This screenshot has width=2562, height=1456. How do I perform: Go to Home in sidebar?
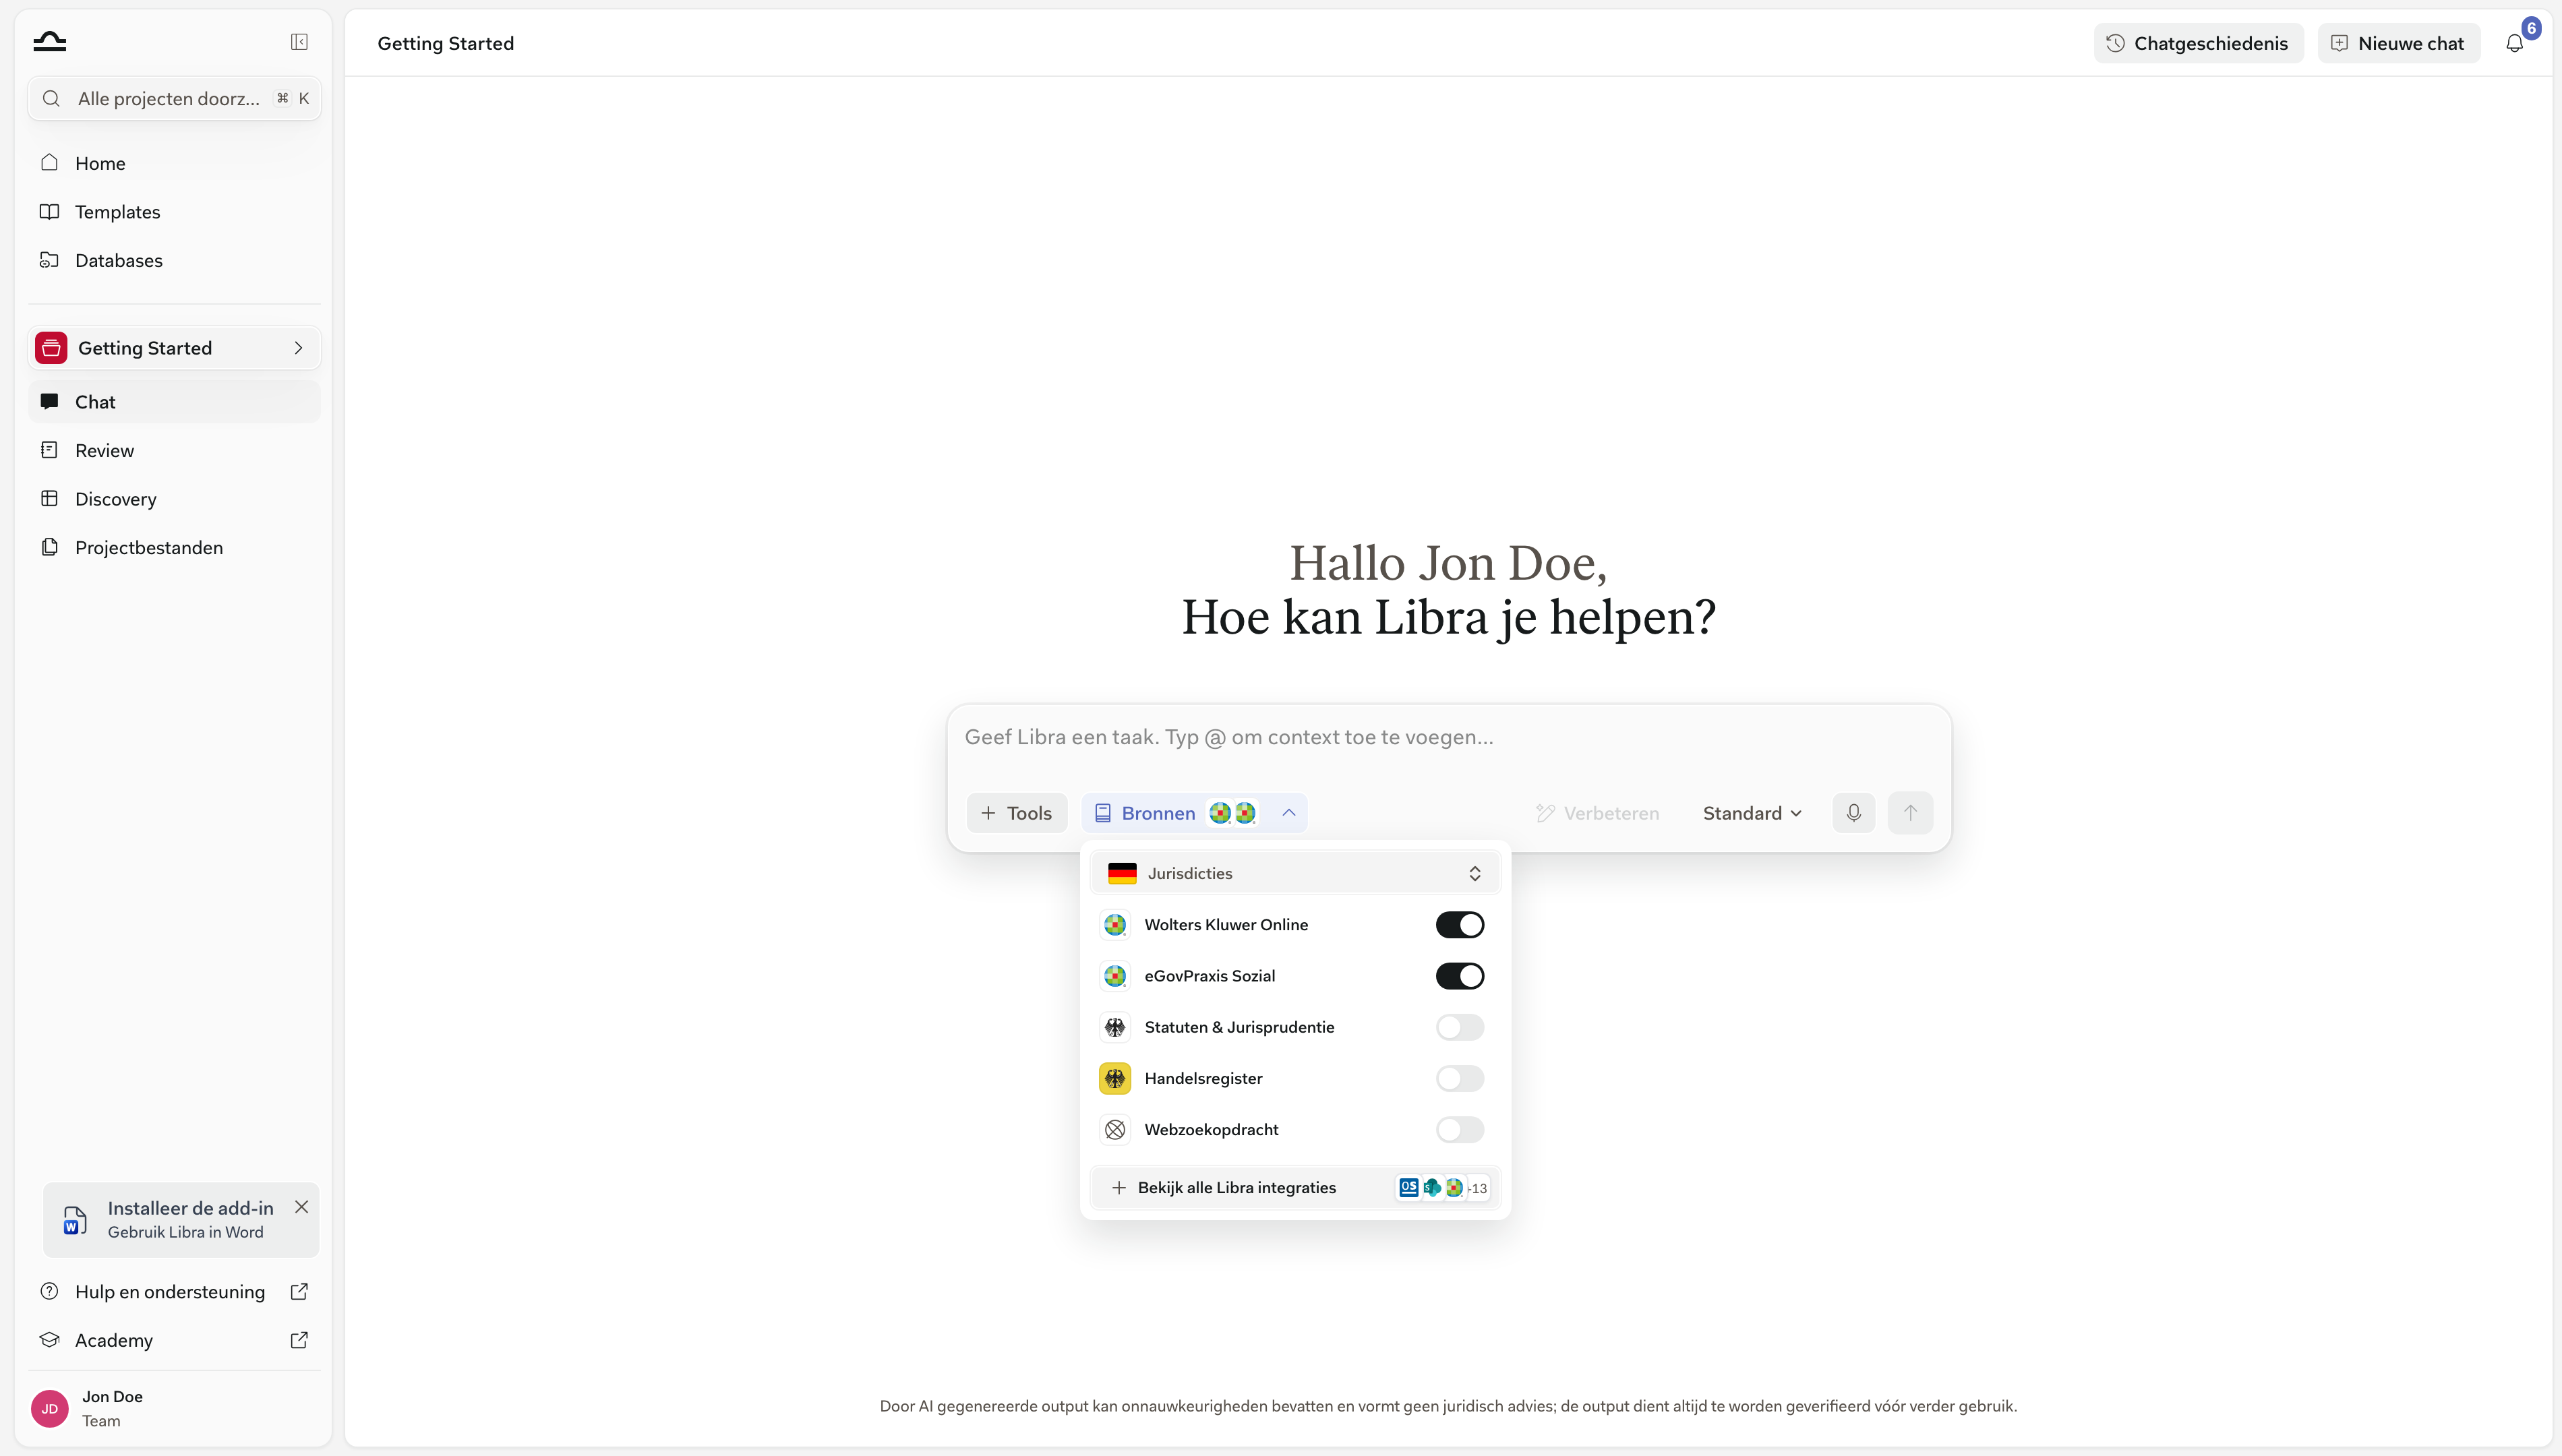tap(174, 163)
